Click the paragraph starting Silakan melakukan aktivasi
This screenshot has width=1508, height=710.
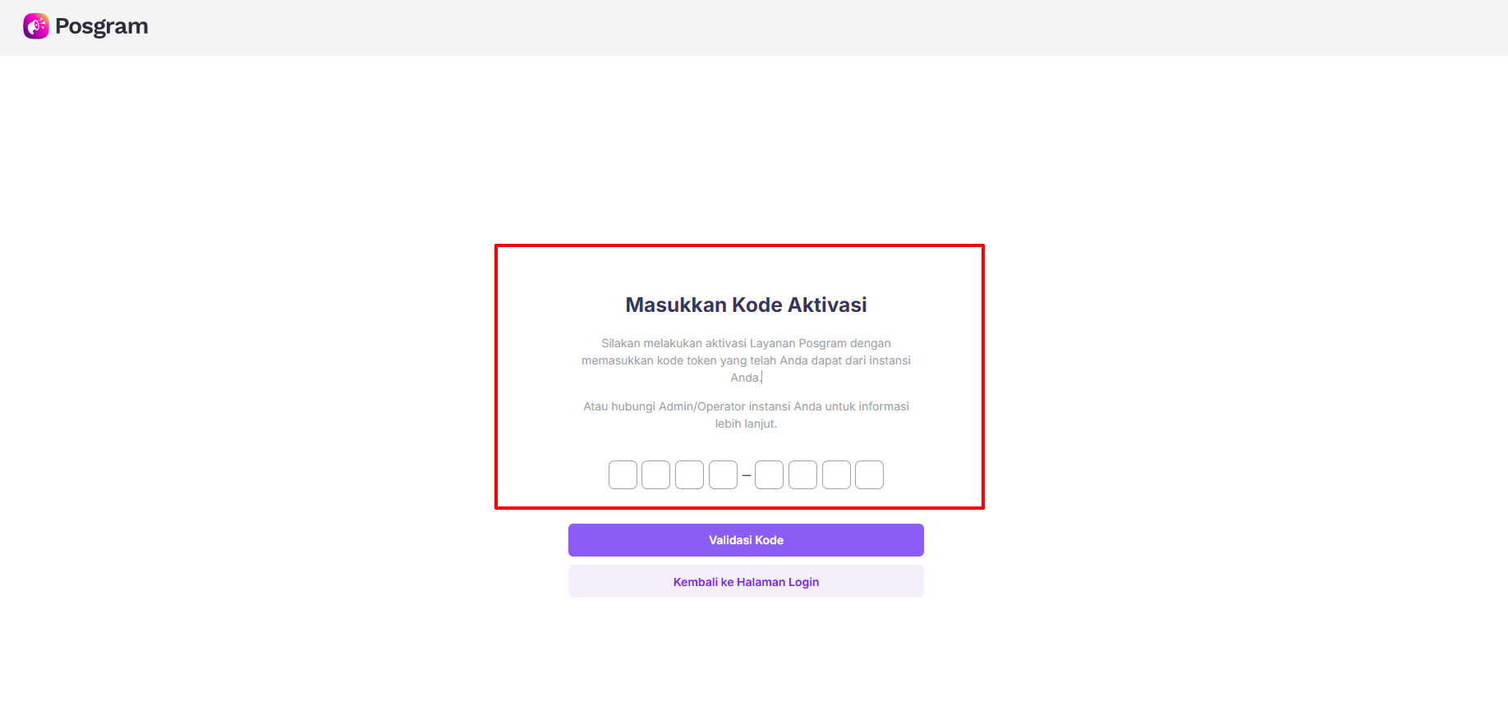coord(746,360)
